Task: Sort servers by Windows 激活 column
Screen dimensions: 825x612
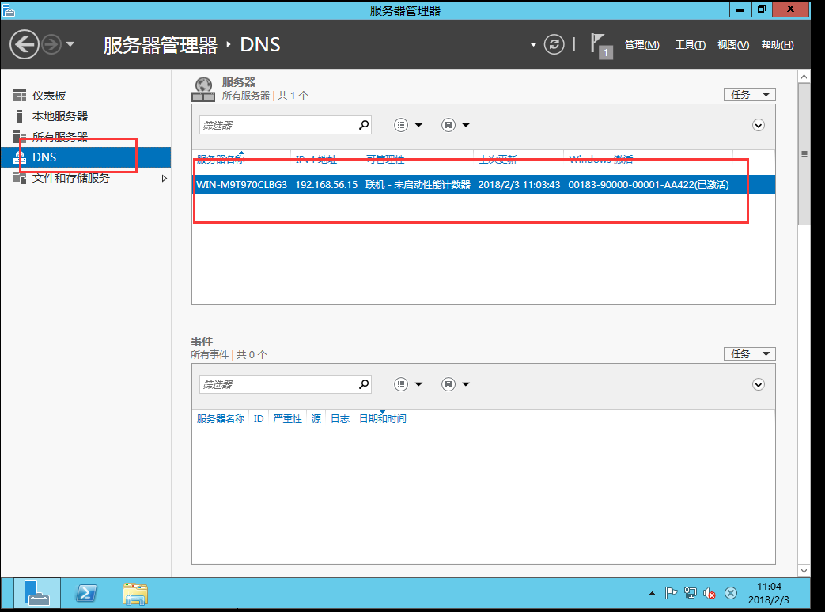Action: [x=601, y=159]
